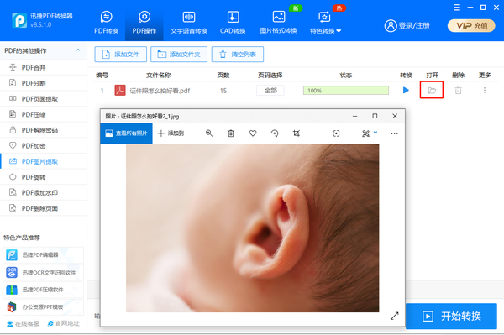Open the edit and create dropdown in photo viewer
This screenshot has height=335, width=504.
pos(370,133)
